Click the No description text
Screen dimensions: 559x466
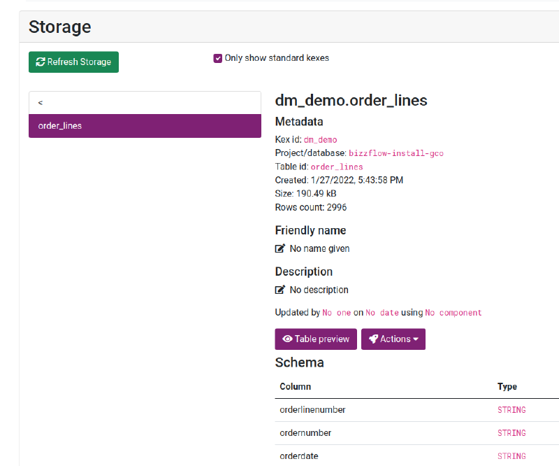point(319,290)
